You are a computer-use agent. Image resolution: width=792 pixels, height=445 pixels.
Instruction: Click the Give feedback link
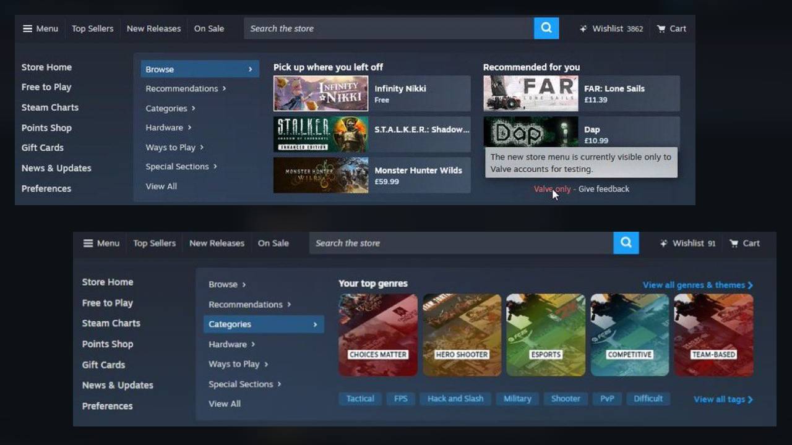pos(604,189)
